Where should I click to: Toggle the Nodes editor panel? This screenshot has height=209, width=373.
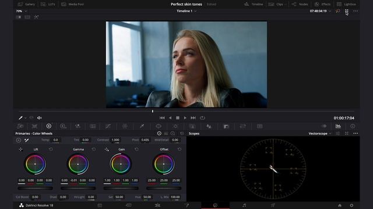tap(300, 4)
